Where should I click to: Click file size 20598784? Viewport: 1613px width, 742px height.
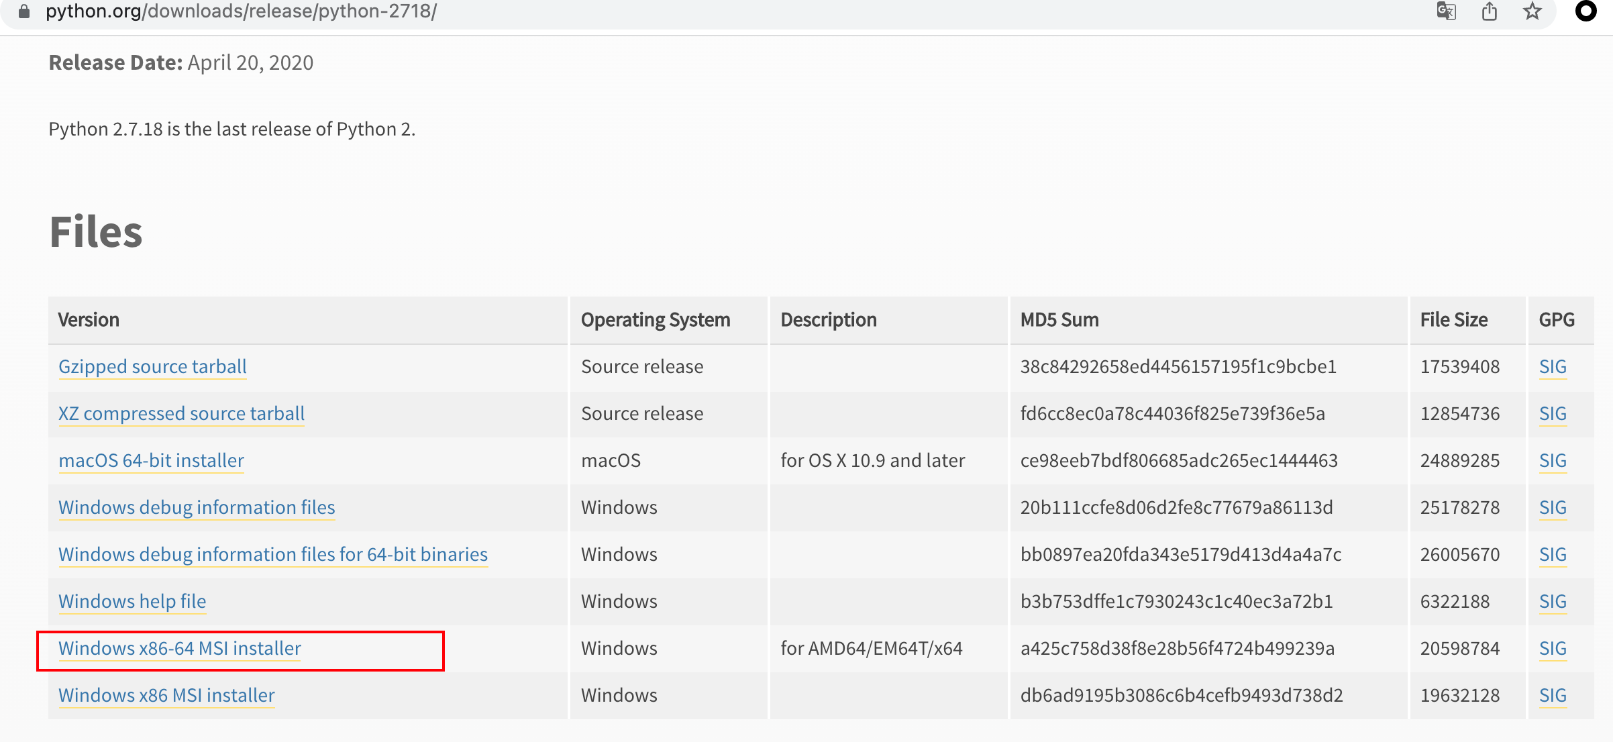1460,648
